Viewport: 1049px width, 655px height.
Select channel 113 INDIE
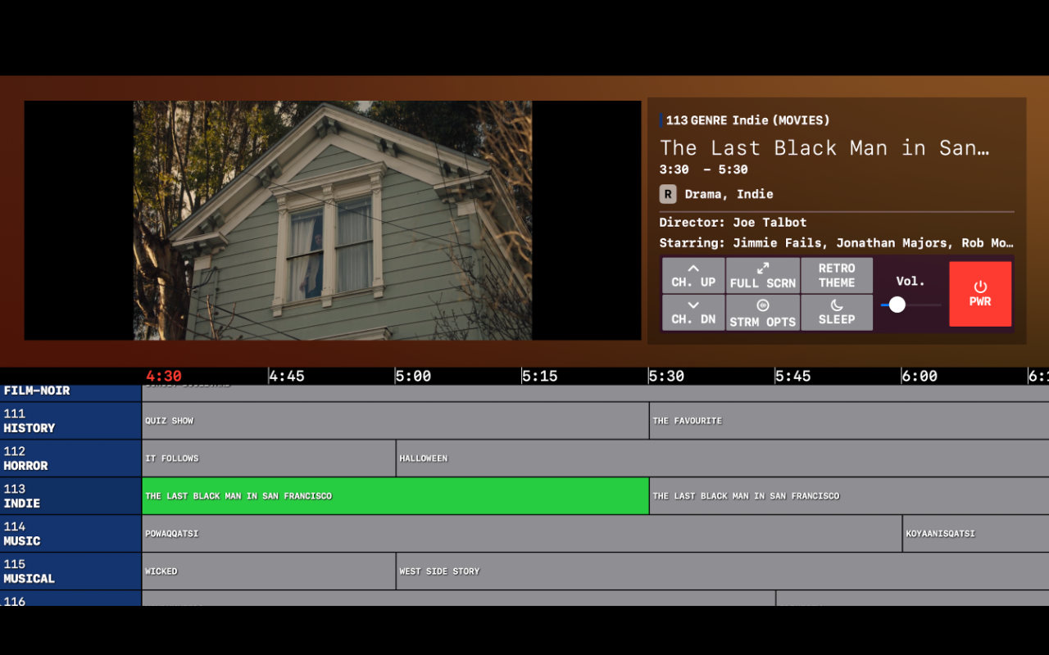coord(70,496)
